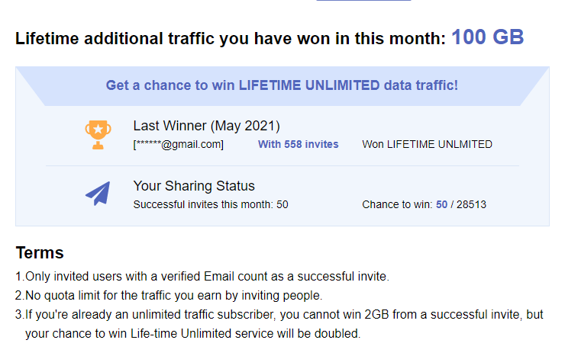This screenshot has width=565, height=356.
Task: Click the gold trophy icon
Action: [x=98, y=135]
